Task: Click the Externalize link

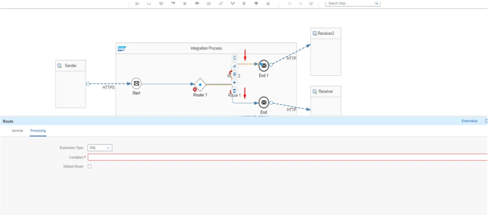Action: click(469, 121)
